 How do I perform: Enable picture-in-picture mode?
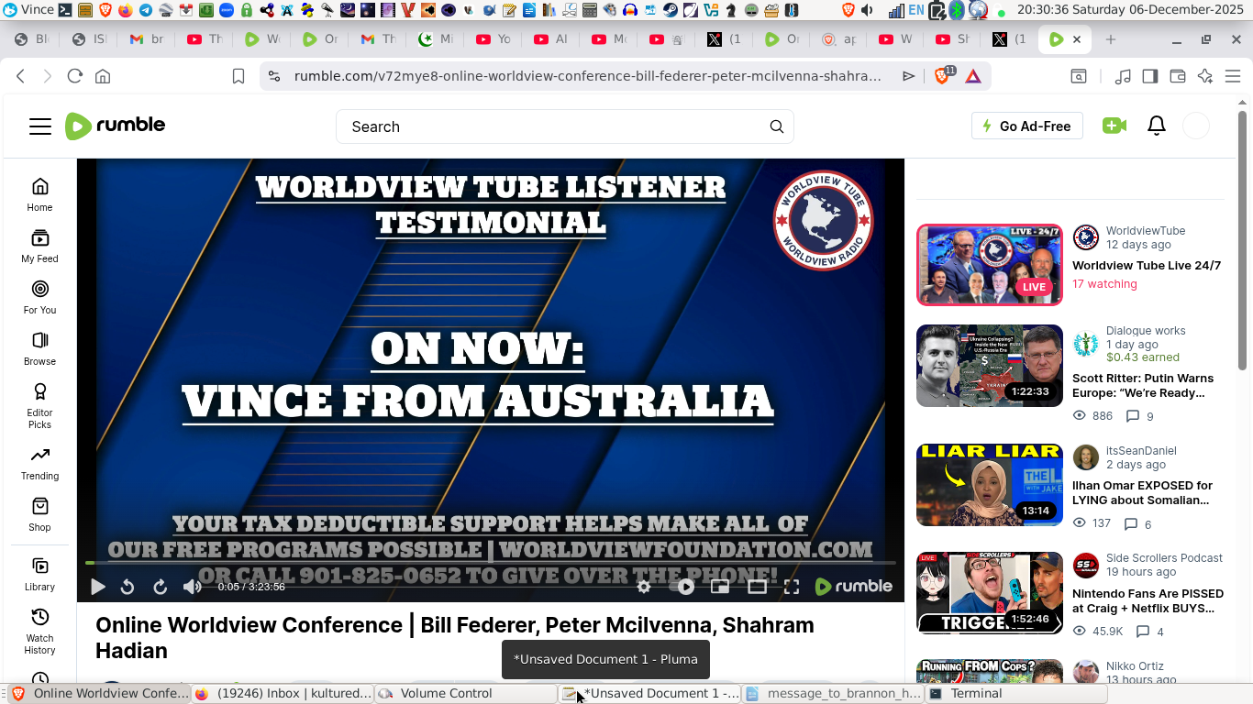[720, 587]
